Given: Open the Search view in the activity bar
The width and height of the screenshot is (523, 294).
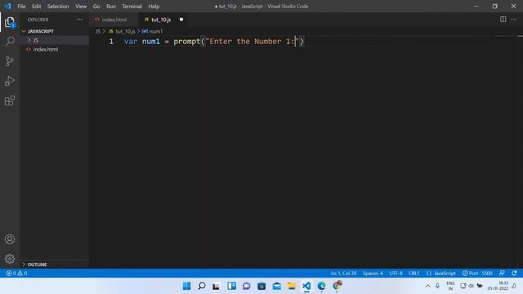Looking at the screenshot, I should coord(10,42).
